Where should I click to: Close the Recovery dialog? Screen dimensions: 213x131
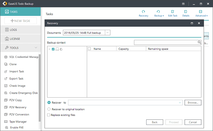pos(199,23)
